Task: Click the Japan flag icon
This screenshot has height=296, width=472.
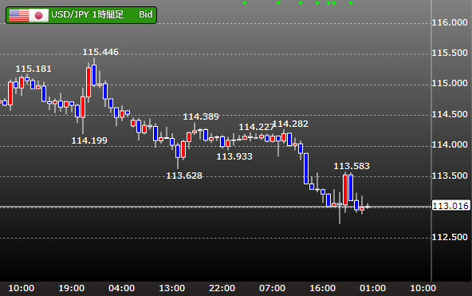Action: point(38,15)
